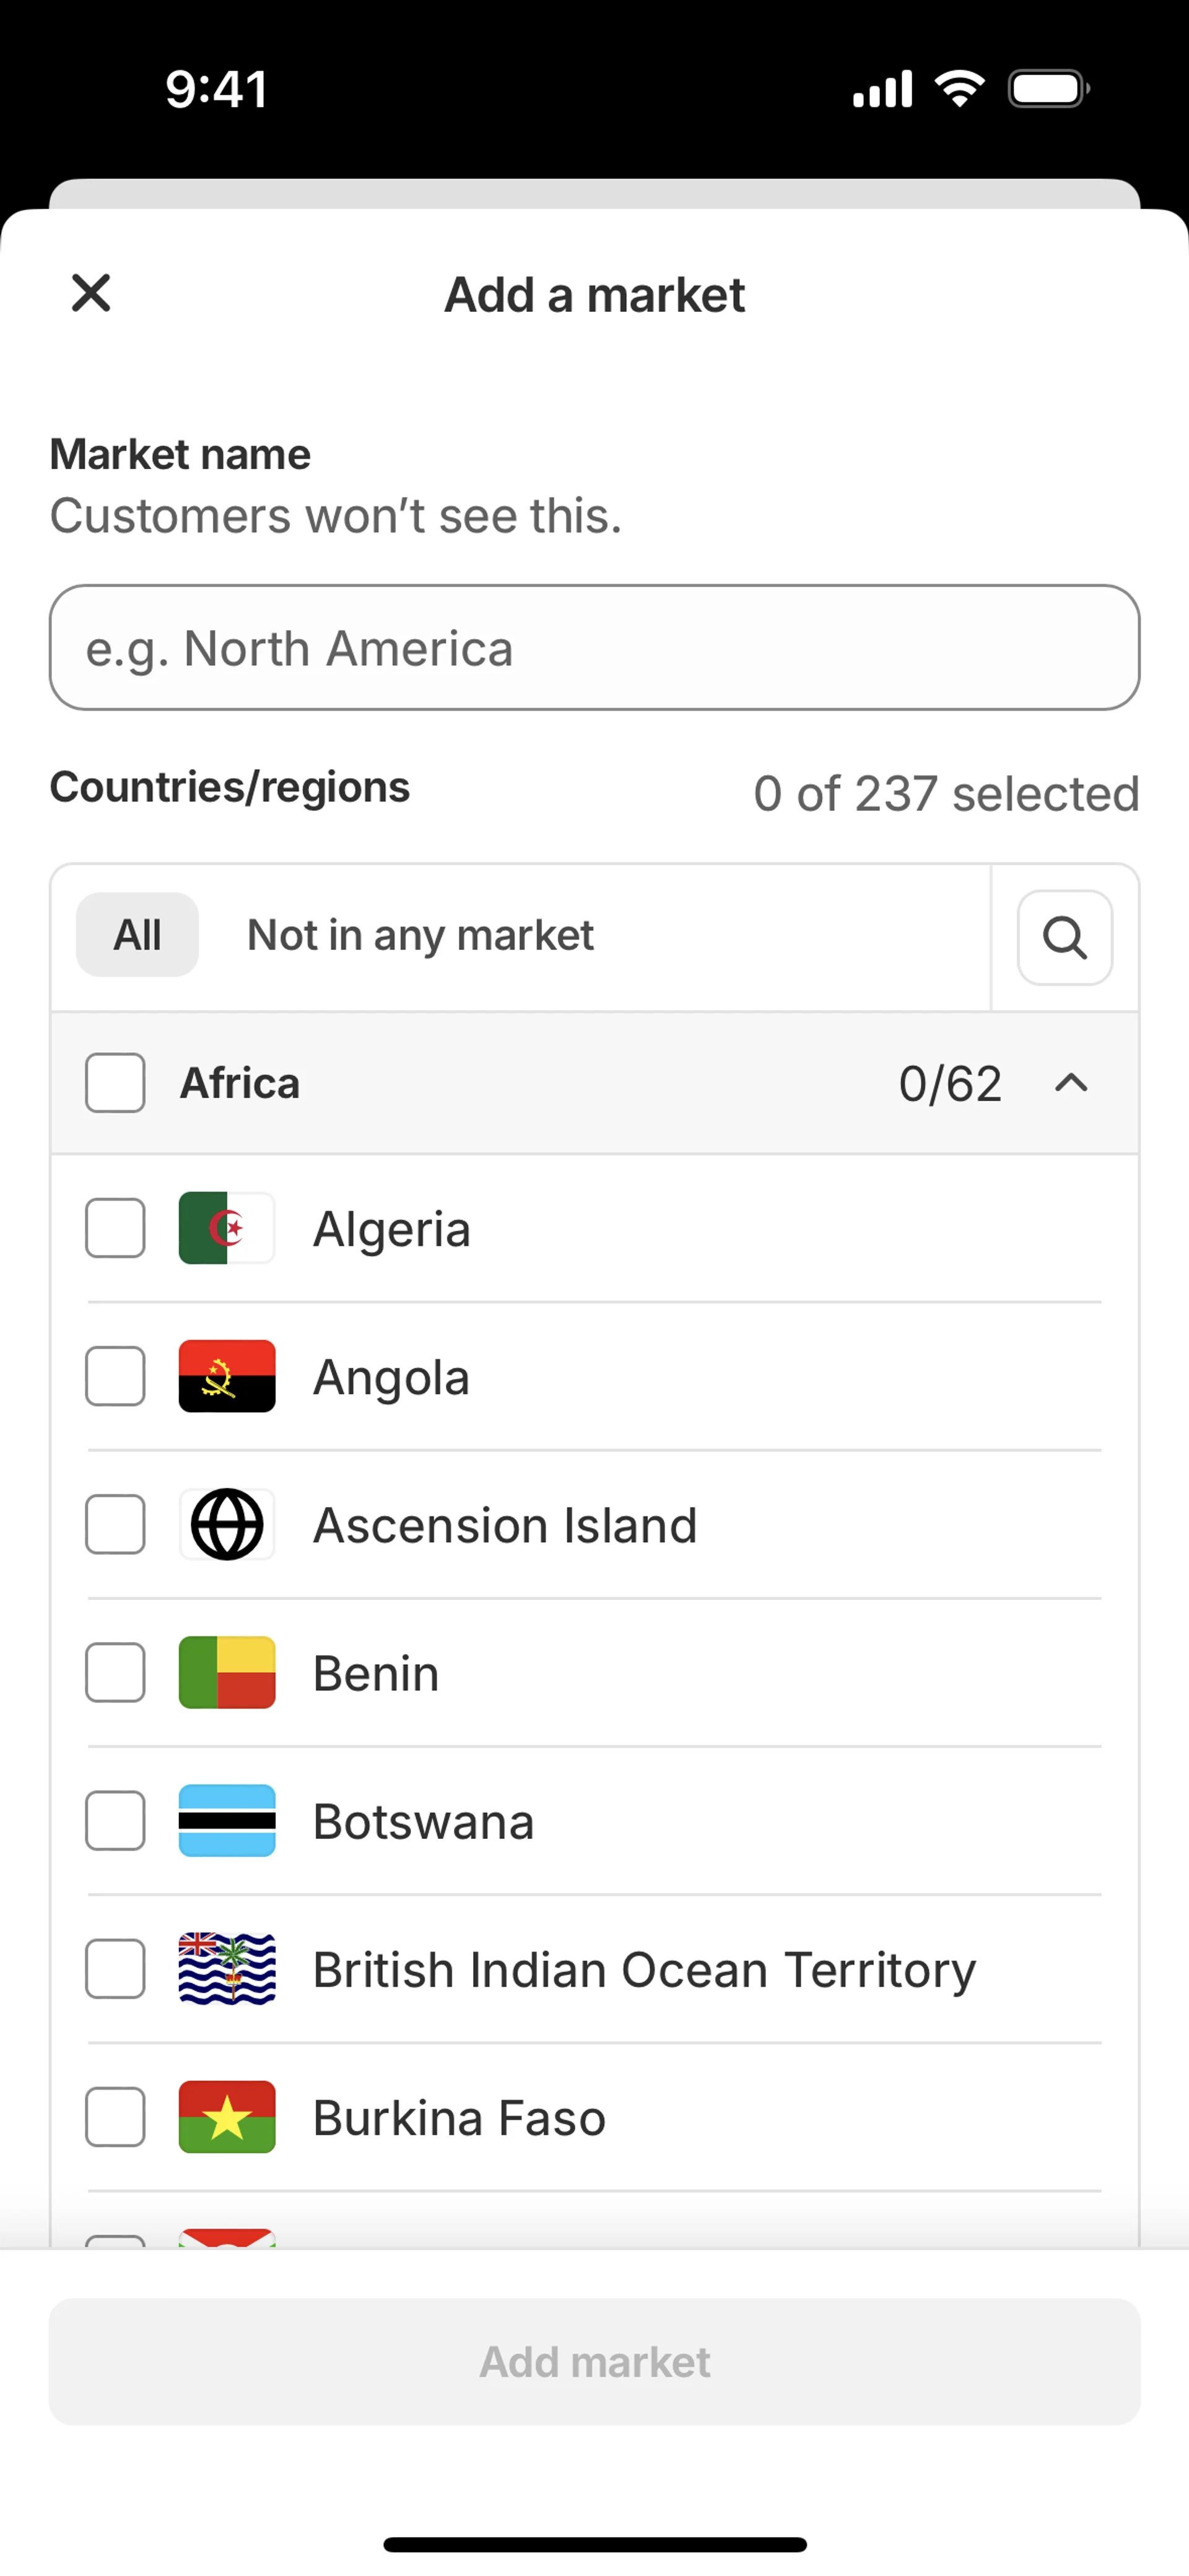This screenshot has width=1189, height=2576.
Task: Tap the Algeria flag icon
Action: (227, 1228)
